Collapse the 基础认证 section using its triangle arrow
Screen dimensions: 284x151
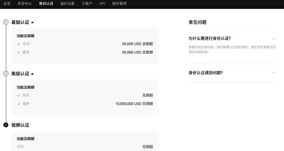click(x=32, y=22)
